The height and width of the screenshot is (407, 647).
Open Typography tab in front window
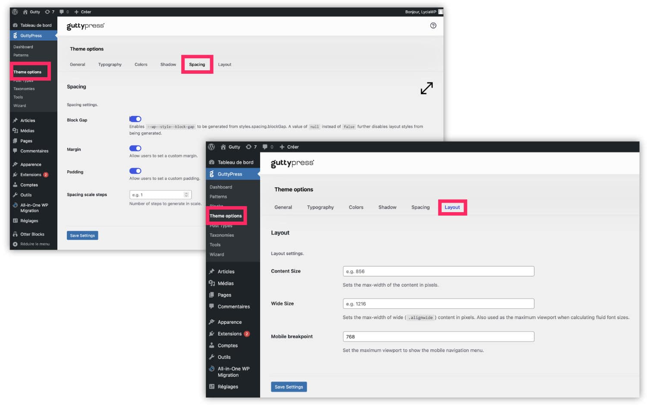pyautogui.click(x=320, y=207)
